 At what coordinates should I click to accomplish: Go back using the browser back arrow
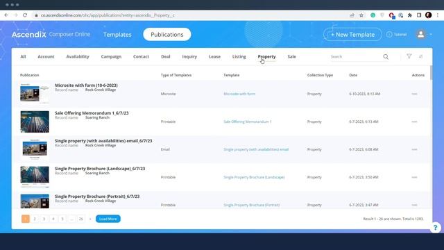6,15
